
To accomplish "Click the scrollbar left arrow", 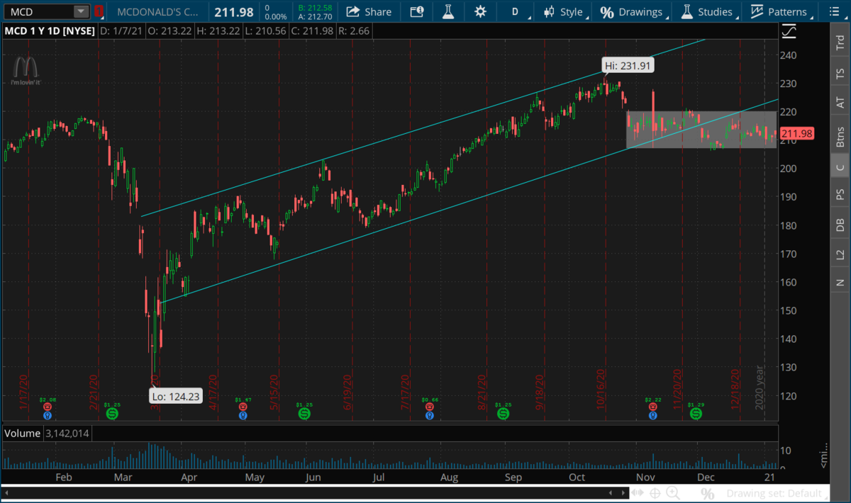I will click(x=6, y=493).
